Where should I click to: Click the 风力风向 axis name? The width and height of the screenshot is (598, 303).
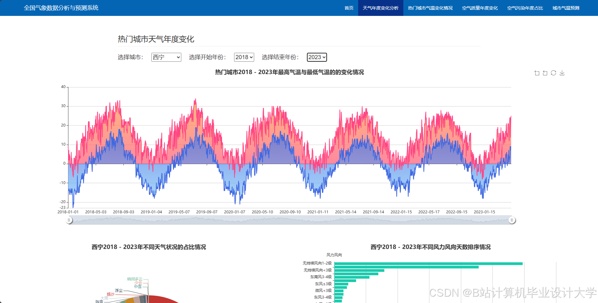coord(334,255)
